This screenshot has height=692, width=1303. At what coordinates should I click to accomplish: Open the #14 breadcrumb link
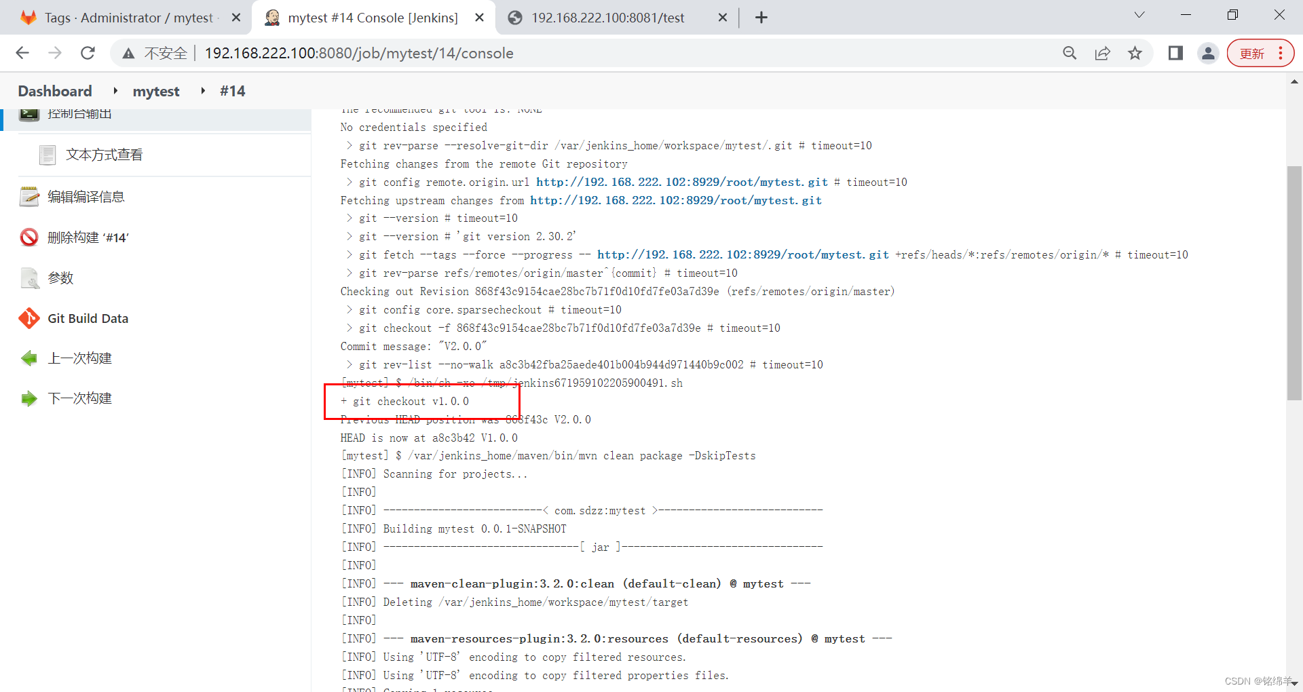(232, 91)
